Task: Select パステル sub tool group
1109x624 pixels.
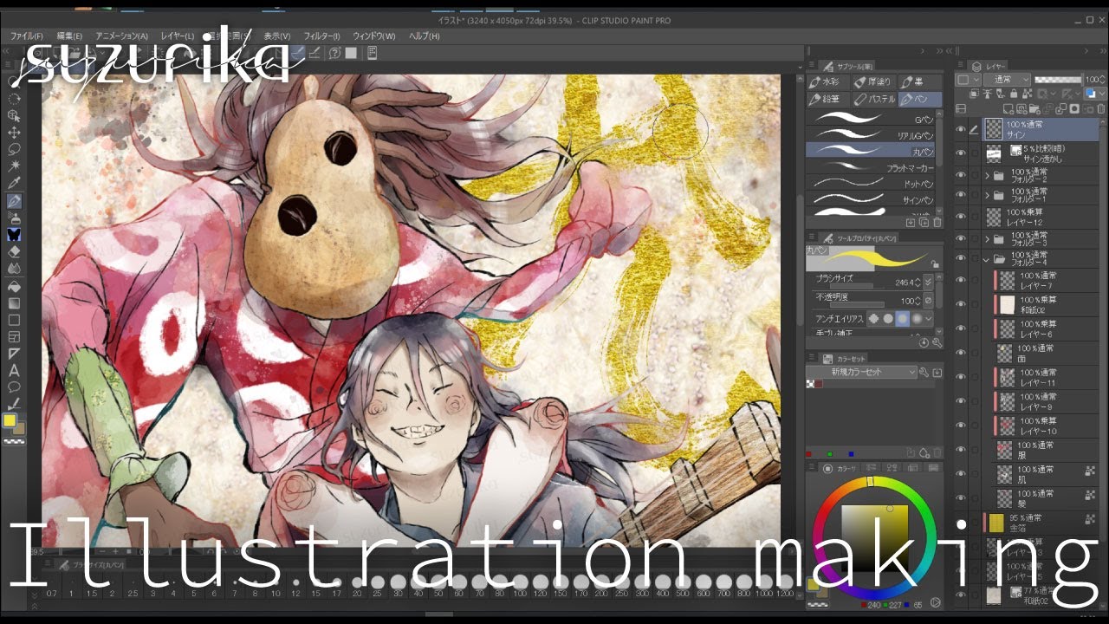Action: (x=874, y=99)
